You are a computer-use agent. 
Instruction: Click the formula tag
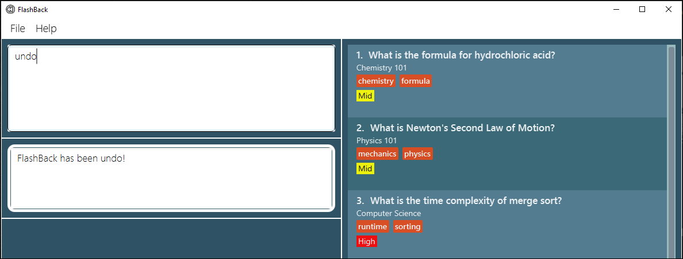pos(416,81)
